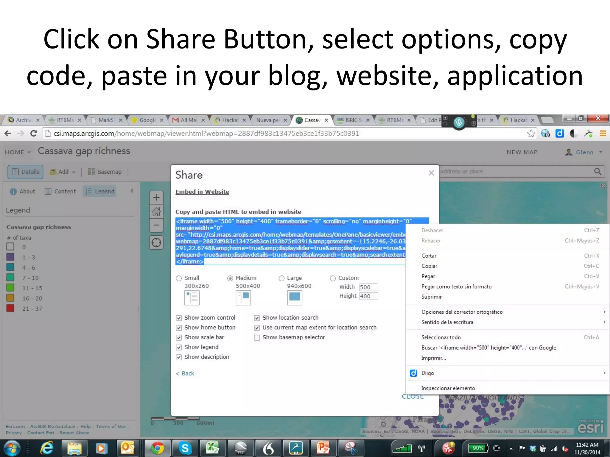Select the Small size thumbnail icon

coord(192,298)
